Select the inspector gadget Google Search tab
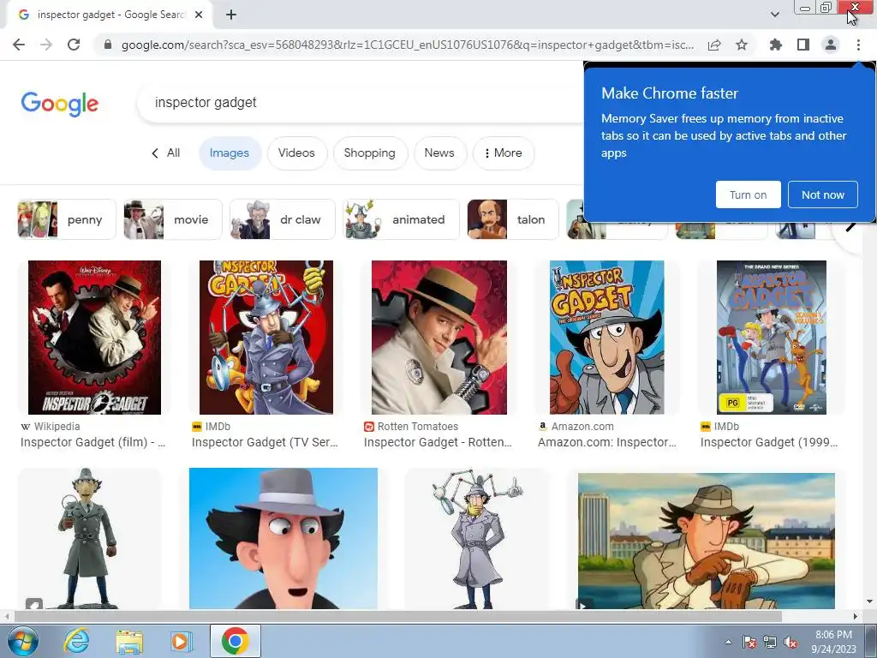 pyautogui.click(x=110, y=15)
